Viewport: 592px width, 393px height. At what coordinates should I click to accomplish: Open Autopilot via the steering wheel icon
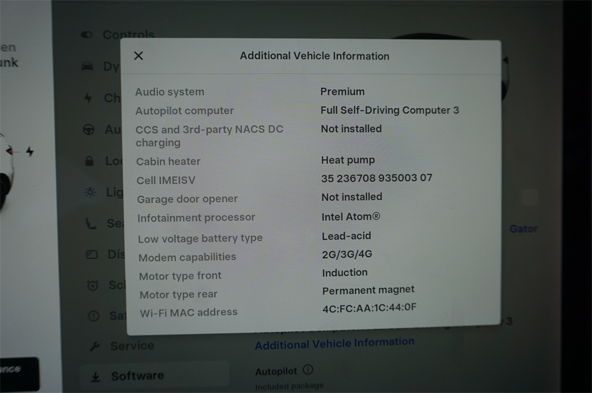88,130
